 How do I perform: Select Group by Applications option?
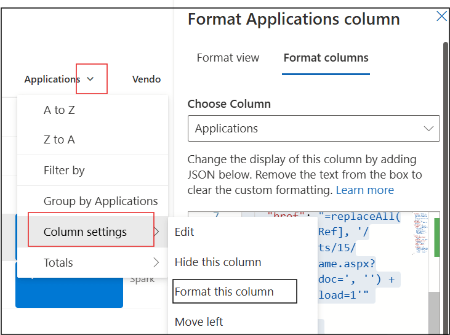coord(100,201)
